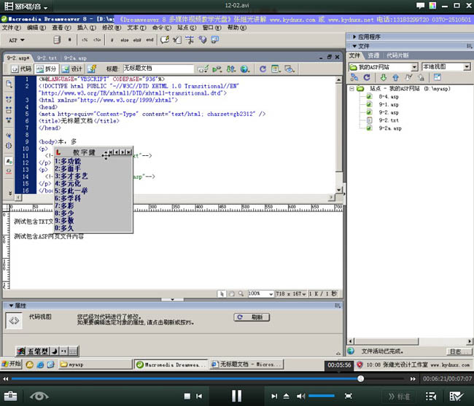Stop the video playback
Image resolution: width=474 pixels, height=406 pixels.
(x=187, y=396)
